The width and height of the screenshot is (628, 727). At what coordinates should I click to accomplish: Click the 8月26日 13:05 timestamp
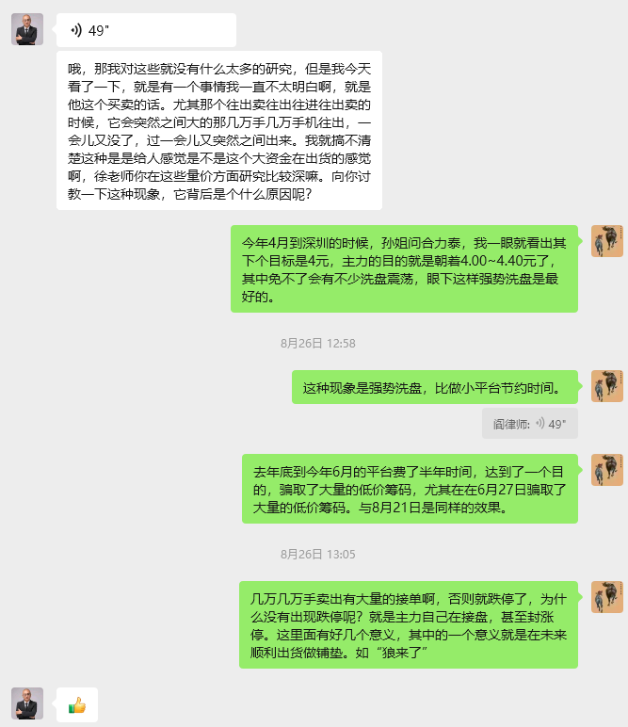coord(318,555)
